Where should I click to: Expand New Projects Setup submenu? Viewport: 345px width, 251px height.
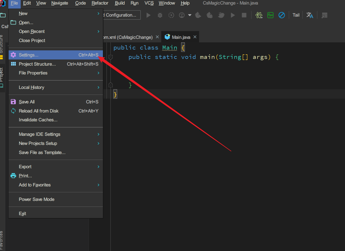(56, 143)
